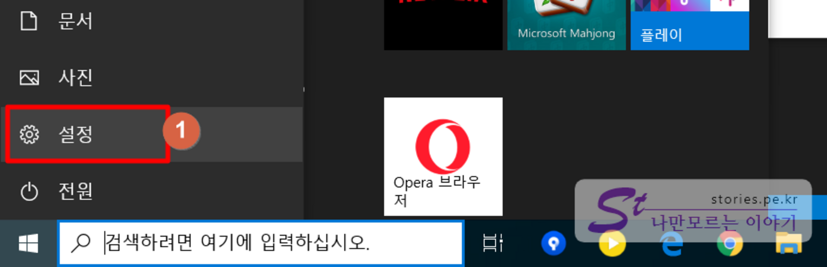Image resolution: width=827 pixels, height=267 pixels.
Task: Click the gear icon next to 설정
Action: pos(29,134)
